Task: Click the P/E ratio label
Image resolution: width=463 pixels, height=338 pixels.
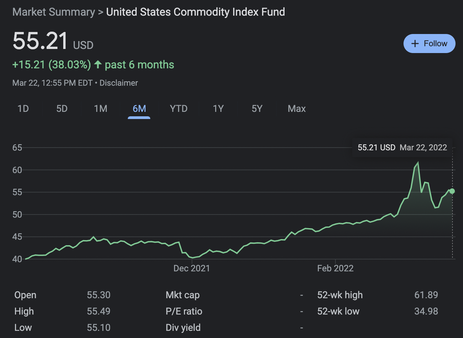Action: tap(184, 311)
